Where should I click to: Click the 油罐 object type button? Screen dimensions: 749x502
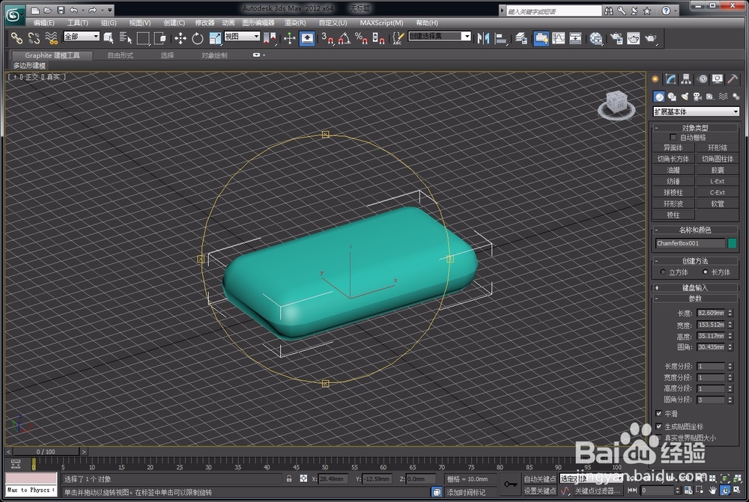coord(673,170)
